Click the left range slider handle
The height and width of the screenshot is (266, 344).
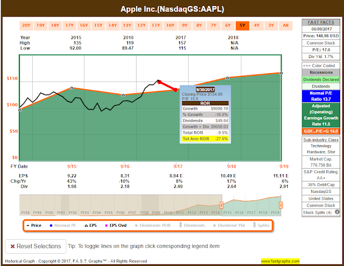click(221, 205)
